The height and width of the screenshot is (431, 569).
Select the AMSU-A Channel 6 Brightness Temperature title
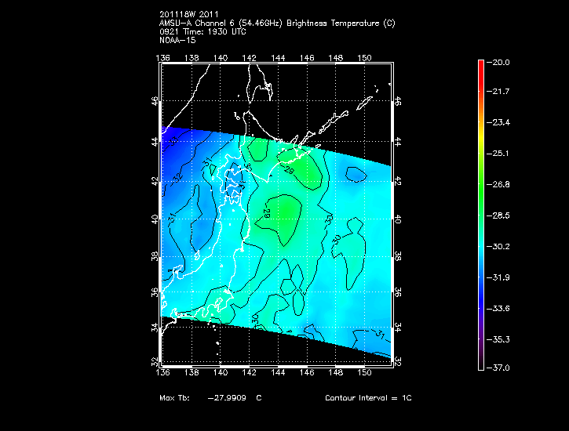277,24
